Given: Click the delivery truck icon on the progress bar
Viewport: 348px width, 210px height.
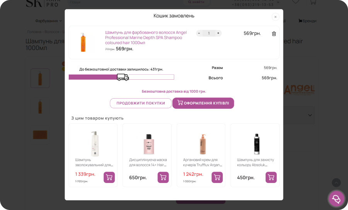Looking at the screenshot, I should [123, 77].
